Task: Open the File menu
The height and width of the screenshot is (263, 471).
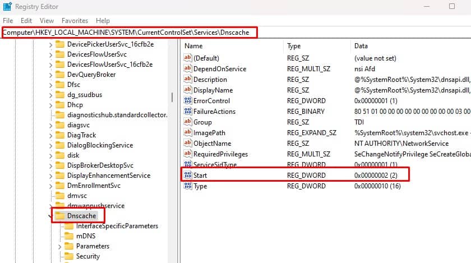Action: pos(8,21)
